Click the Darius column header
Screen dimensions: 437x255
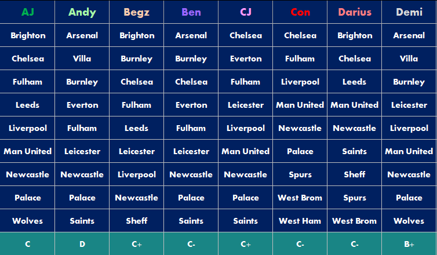pyautogui.click(x=354, y=12)
